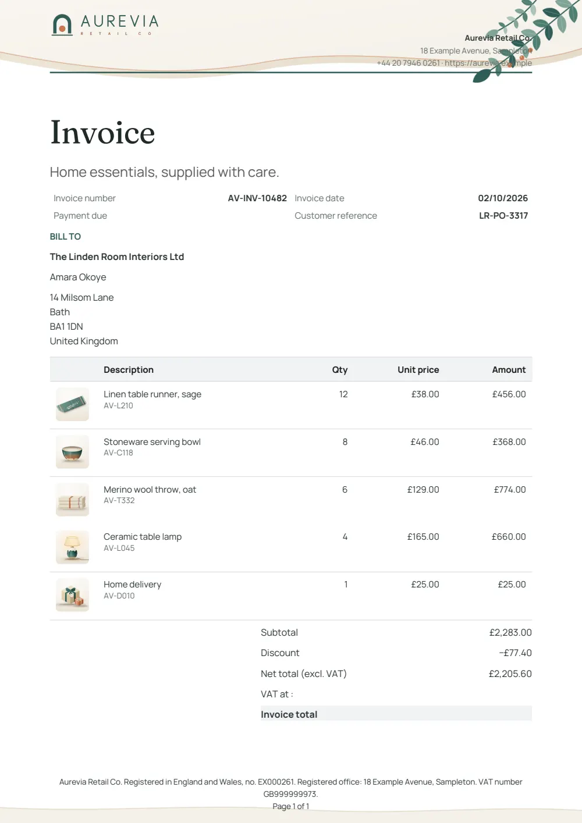Click quantity 12 for table runner
This screenshot has width=582, height=823.
click(x=343, y=394)
